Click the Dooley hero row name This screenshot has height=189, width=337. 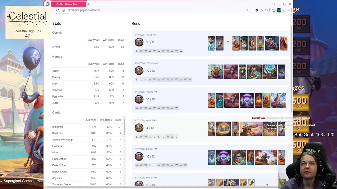point(56,77)
